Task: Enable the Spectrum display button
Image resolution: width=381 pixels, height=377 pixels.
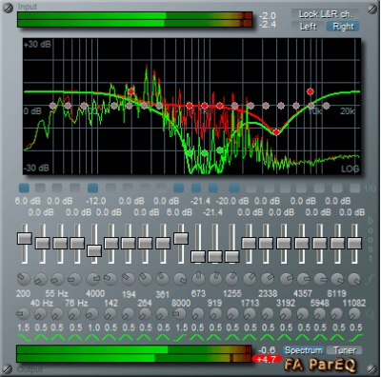Action: pyautogui.click(x=304, y=350)
